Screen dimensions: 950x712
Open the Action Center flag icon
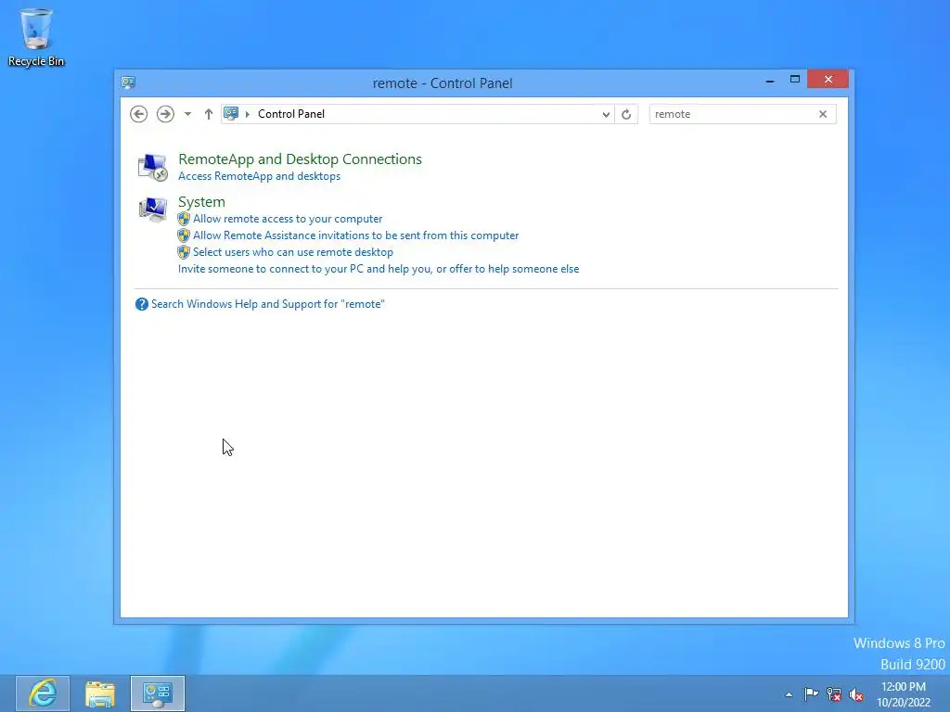point(811,693)
